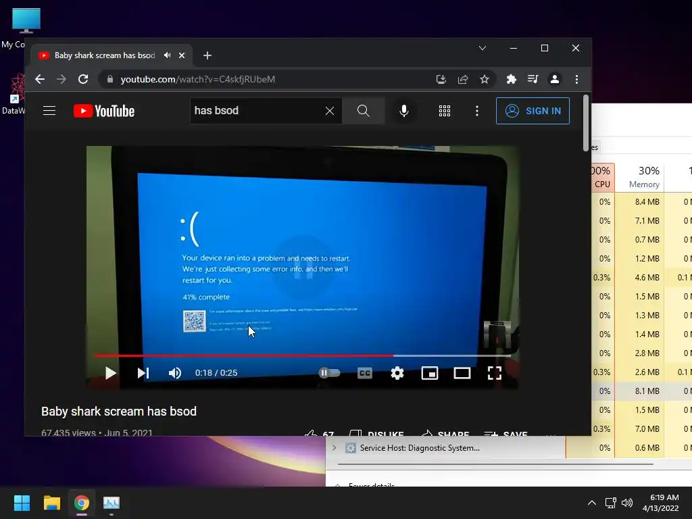The width and height of the screenshot is (692, 519).
Task: Clear the YouTube search text
Action: click(x=330, y=111)
